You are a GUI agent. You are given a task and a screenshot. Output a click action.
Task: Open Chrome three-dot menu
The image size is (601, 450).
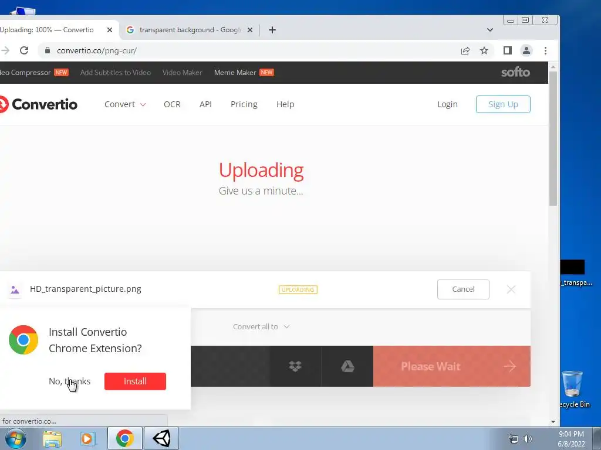[x=545, y=50]
